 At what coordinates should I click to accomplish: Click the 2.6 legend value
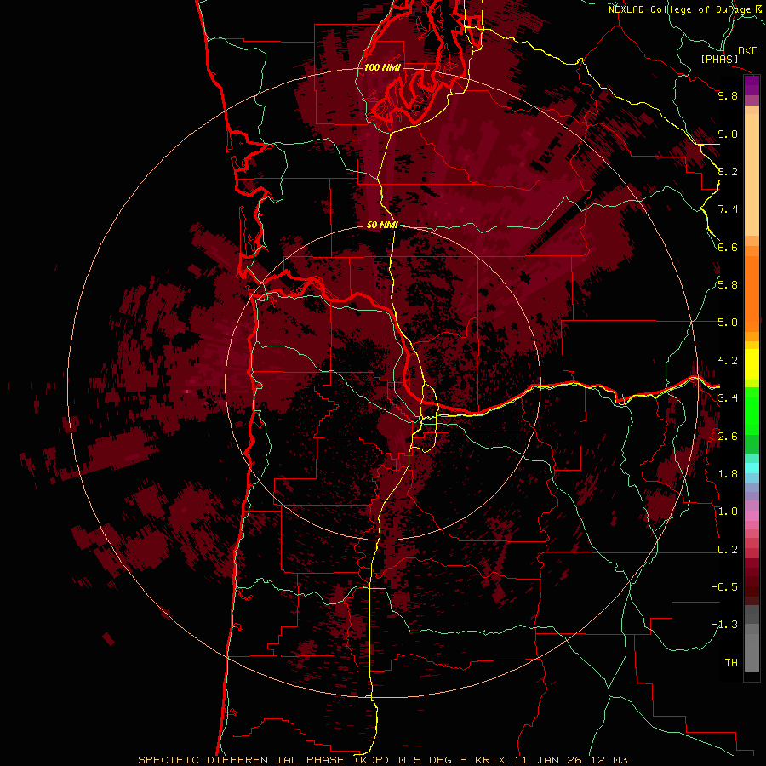click(x=728, y=437)
